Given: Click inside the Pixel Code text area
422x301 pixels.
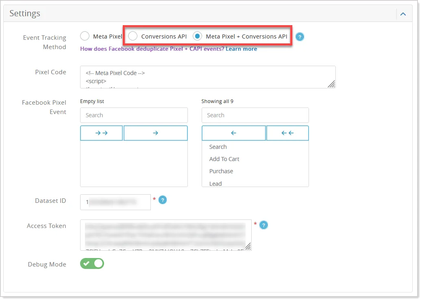Looking at the screenshot, I should [208, 77].
